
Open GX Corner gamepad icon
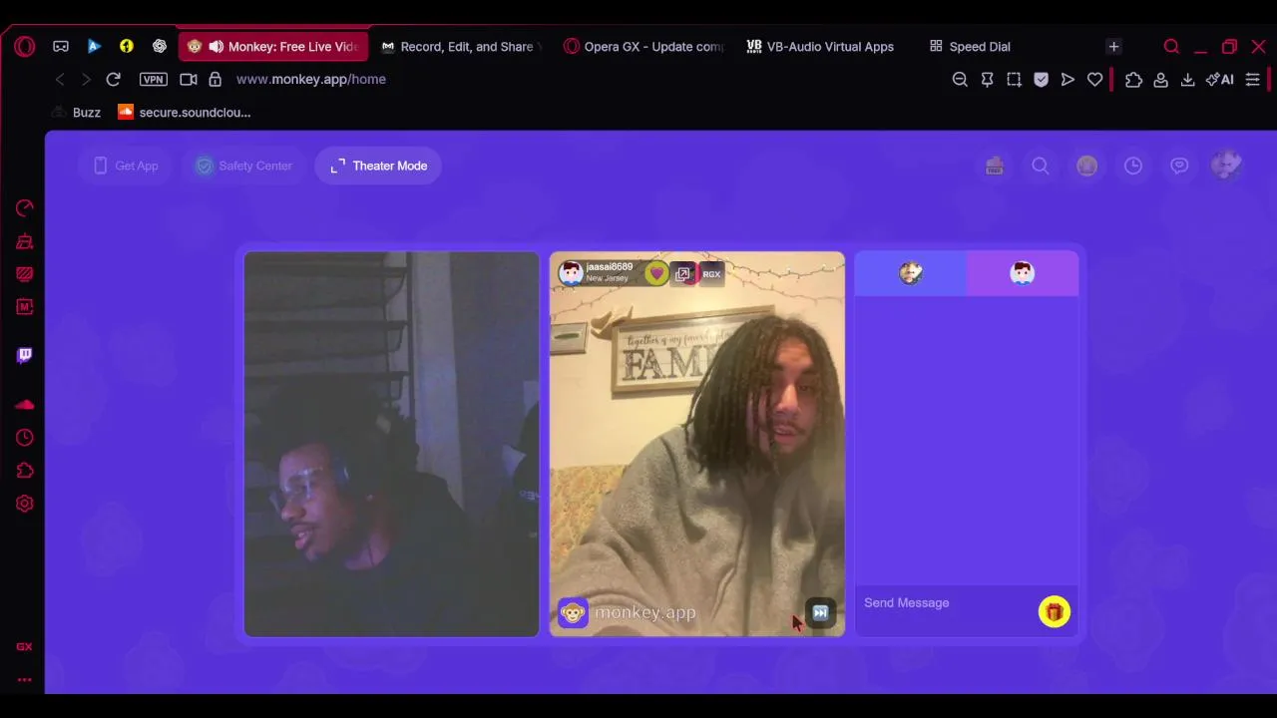(x=61, y=46)
